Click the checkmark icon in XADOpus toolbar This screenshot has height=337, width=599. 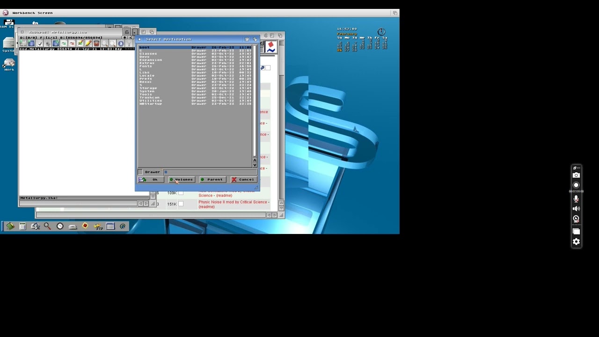39,44
